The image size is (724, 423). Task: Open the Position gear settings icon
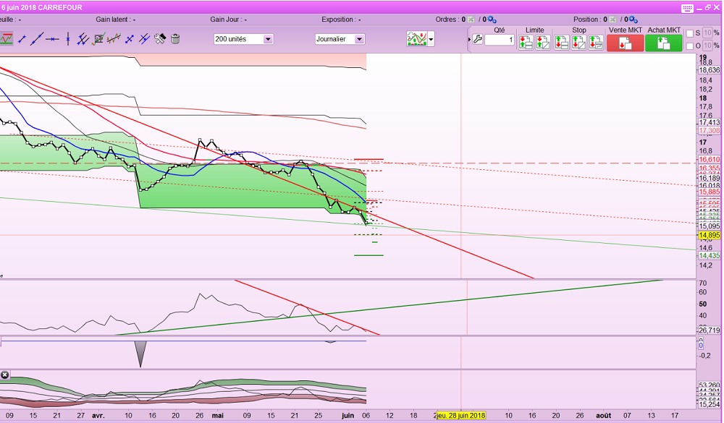[633, 20]
